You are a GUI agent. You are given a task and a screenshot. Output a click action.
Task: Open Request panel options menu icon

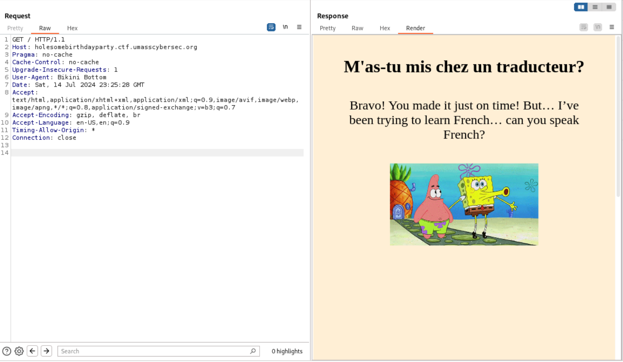click(x=299, y=27)
